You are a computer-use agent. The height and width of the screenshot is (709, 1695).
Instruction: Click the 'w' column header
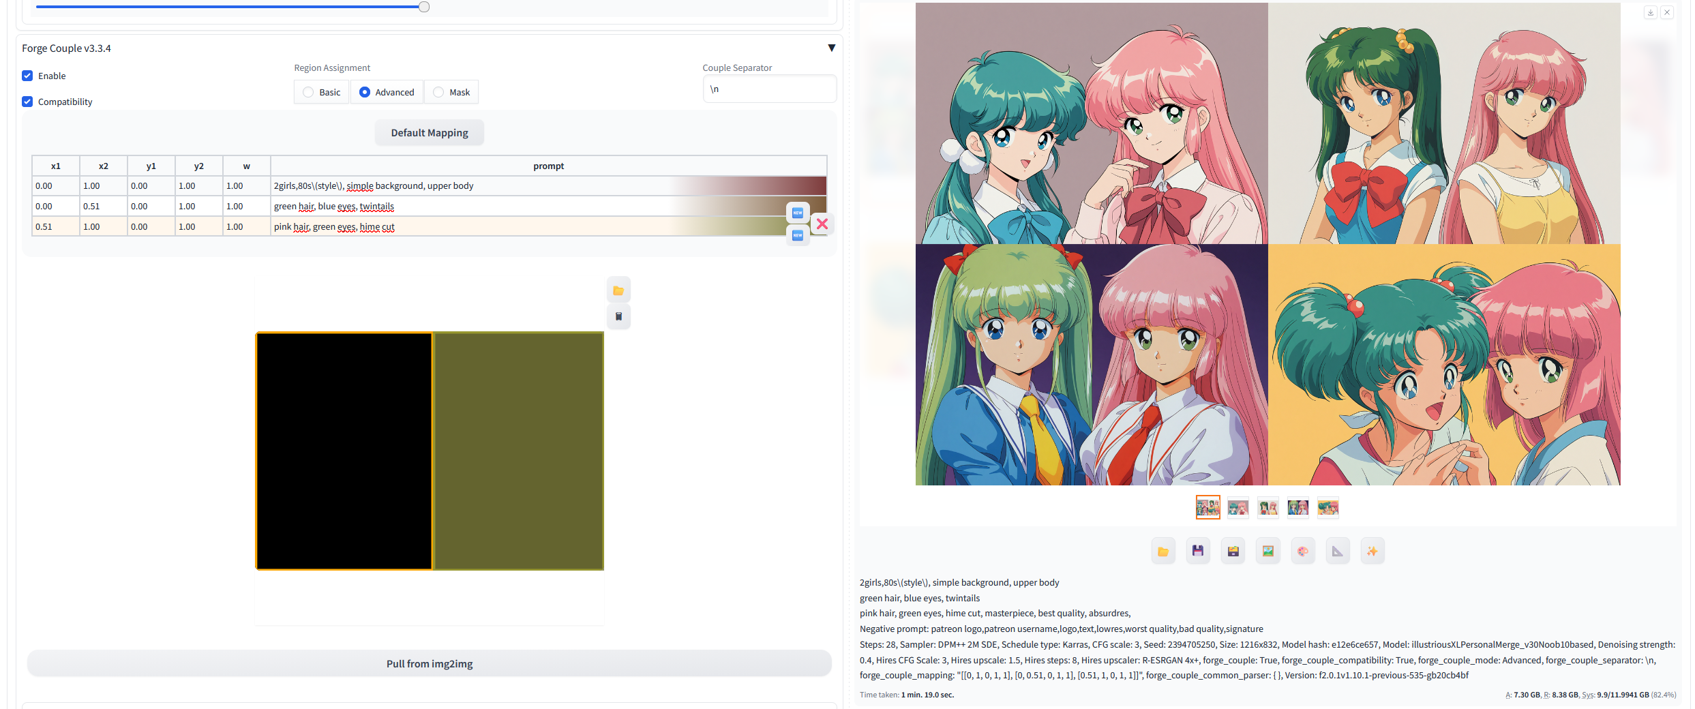[247, 166]
